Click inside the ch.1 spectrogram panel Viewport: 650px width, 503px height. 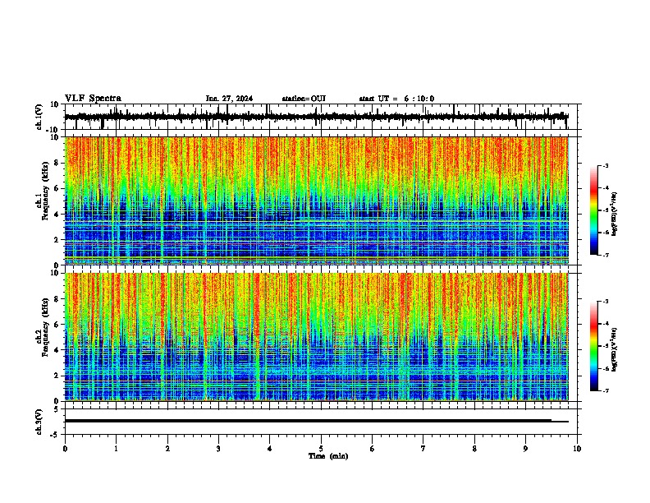point(317,201)
